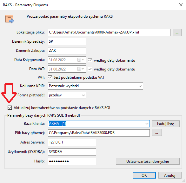Image resolution: width=186 pixels, height=183 pixels.
Task: Click the Adres Serwera field
Action: pos(72,142)
